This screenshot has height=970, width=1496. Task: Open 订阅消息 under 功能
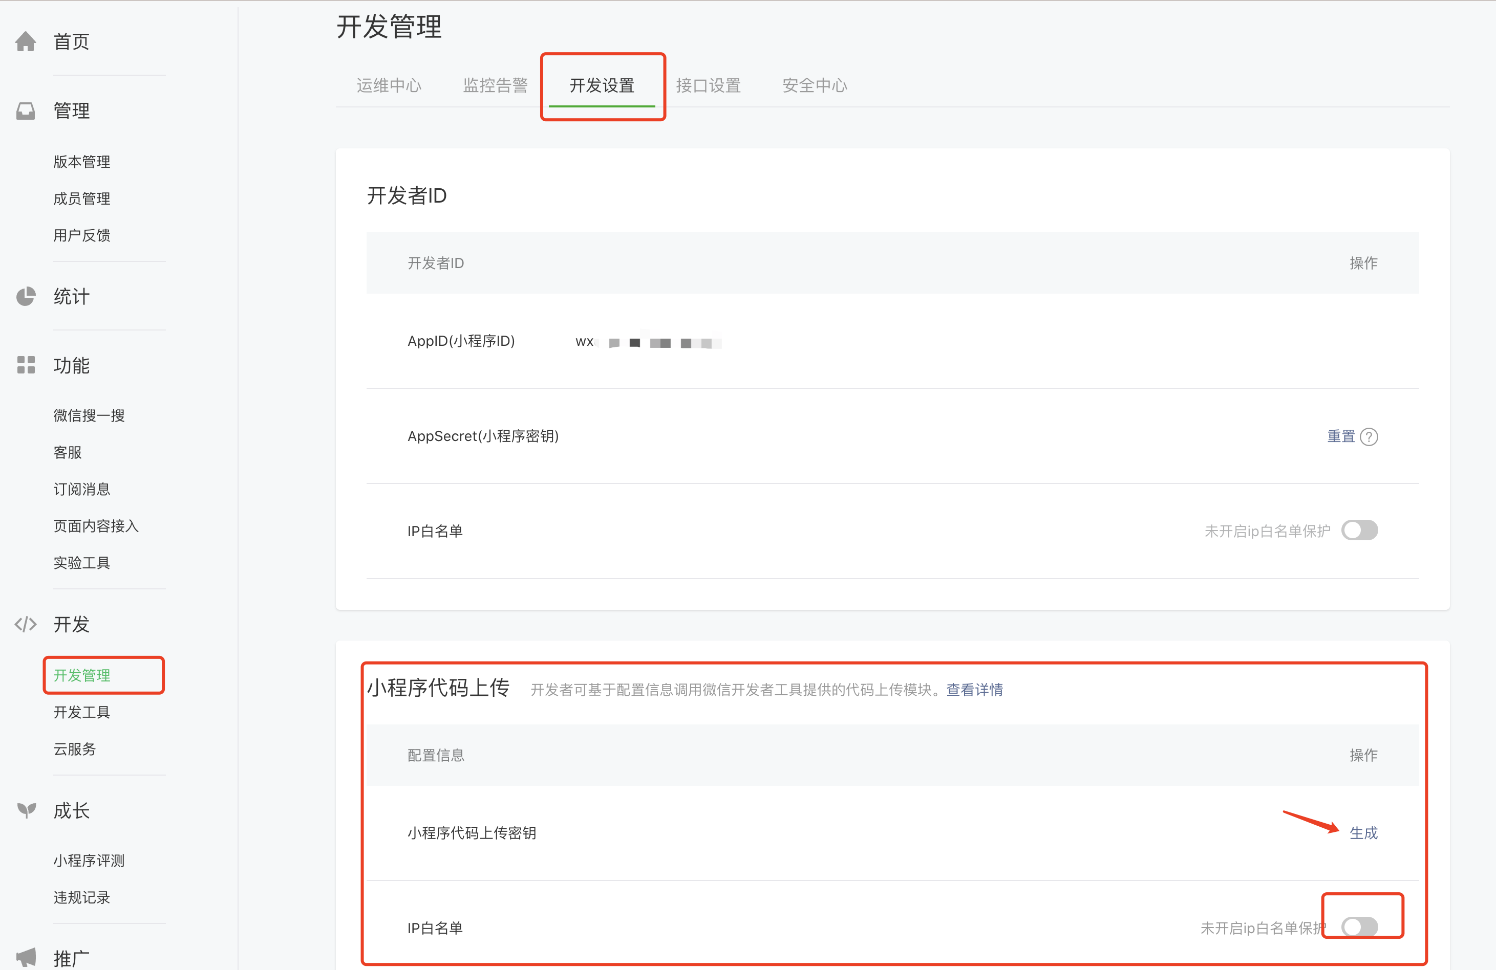[82, 489]
